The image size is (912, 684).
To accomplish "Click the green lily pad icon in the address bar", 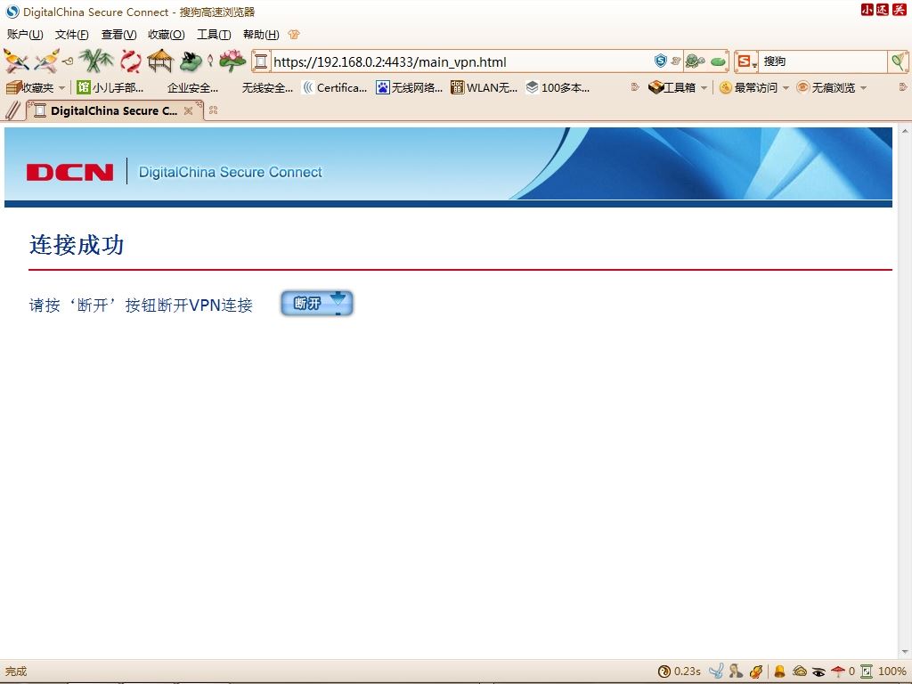I will pyautogui.click(x=719, y=61).
